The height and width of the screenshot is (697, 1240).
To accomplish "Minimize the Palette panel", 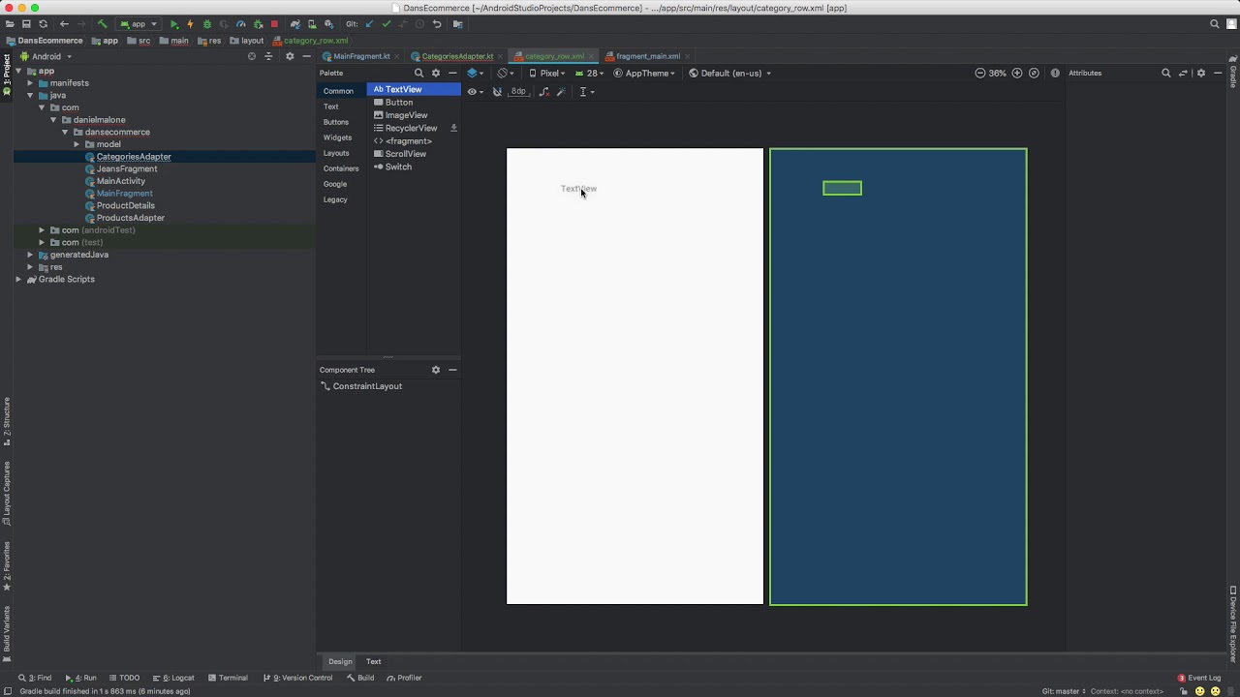I will pyautogui.click(x=452, y=73).
